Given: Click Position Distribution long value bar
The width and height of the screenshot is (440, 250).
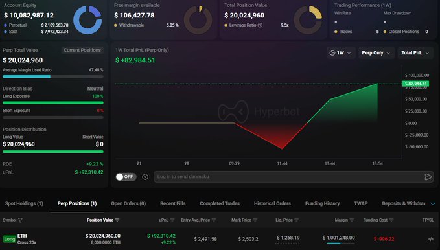Looking at the screenshot, I should [x=53, y=152].
